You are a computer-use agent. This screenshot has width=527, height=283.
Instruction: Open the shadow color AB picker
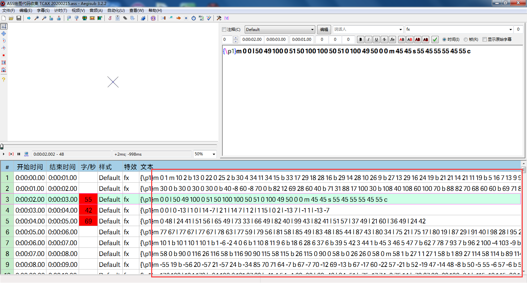(426, 39)
